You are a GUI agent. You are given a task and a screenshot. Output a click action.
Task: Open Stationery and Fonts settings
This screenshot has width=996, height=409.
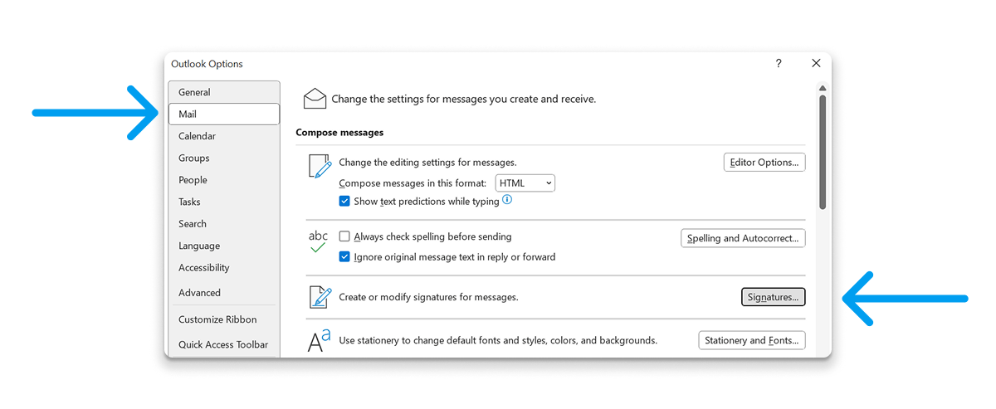752,340
